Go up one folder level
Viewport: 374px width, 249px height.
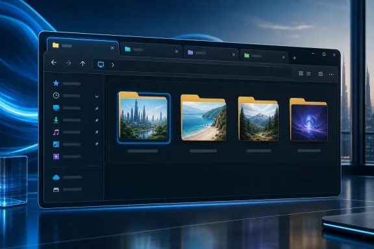(82, 64)
